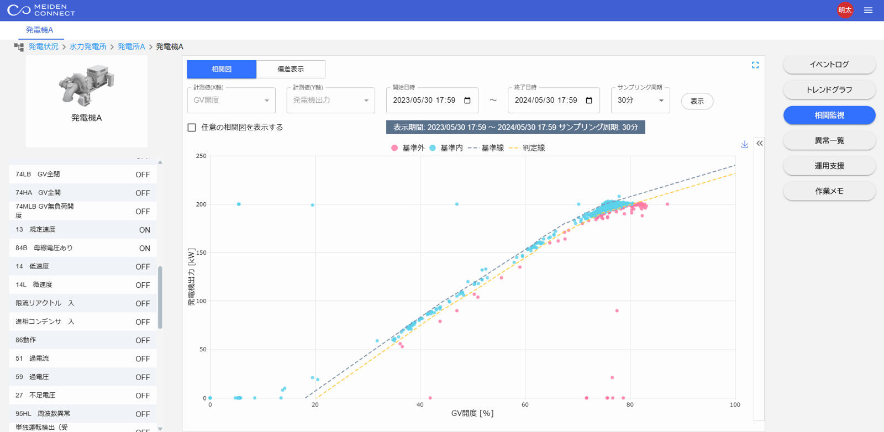
Task: Click the start date field
Action: pos(432,101)
